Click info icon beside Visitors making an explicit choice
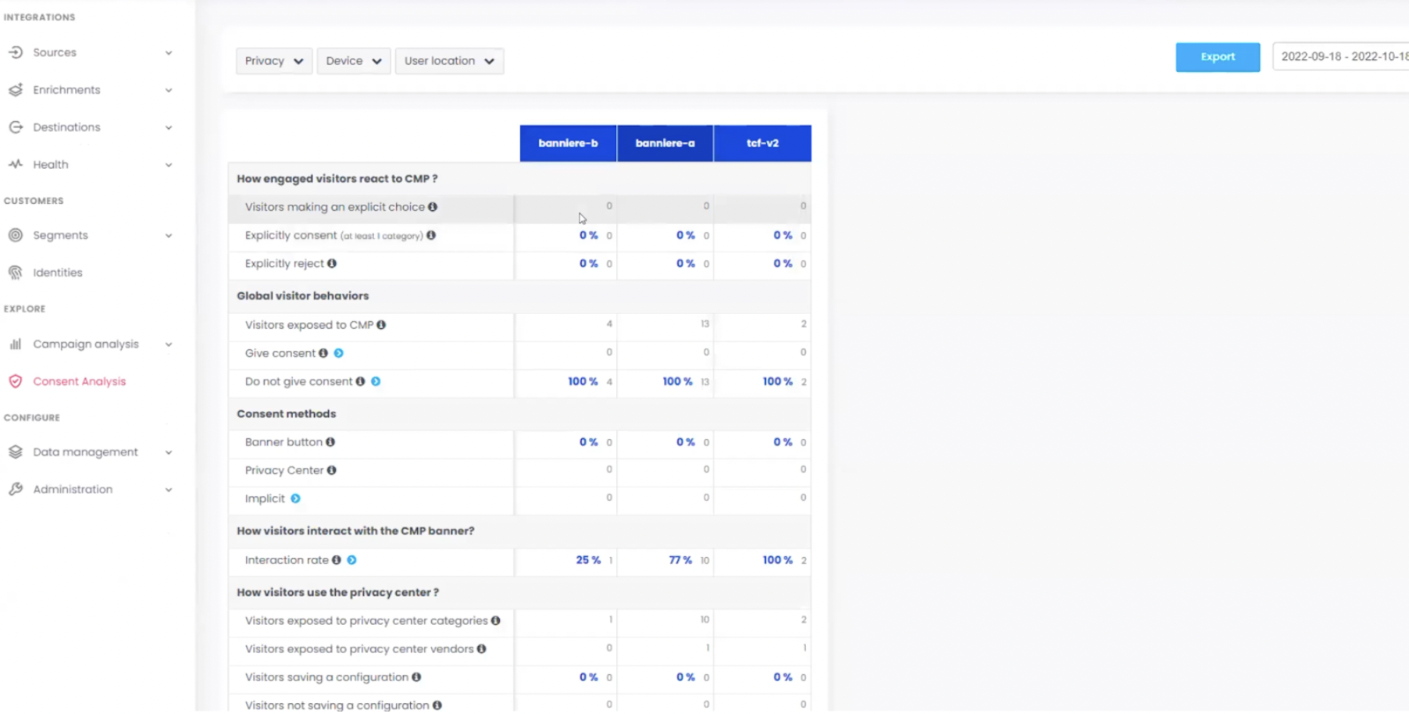 (x=433, y=207)
